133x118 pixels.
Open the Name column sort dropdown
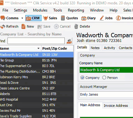38,48
